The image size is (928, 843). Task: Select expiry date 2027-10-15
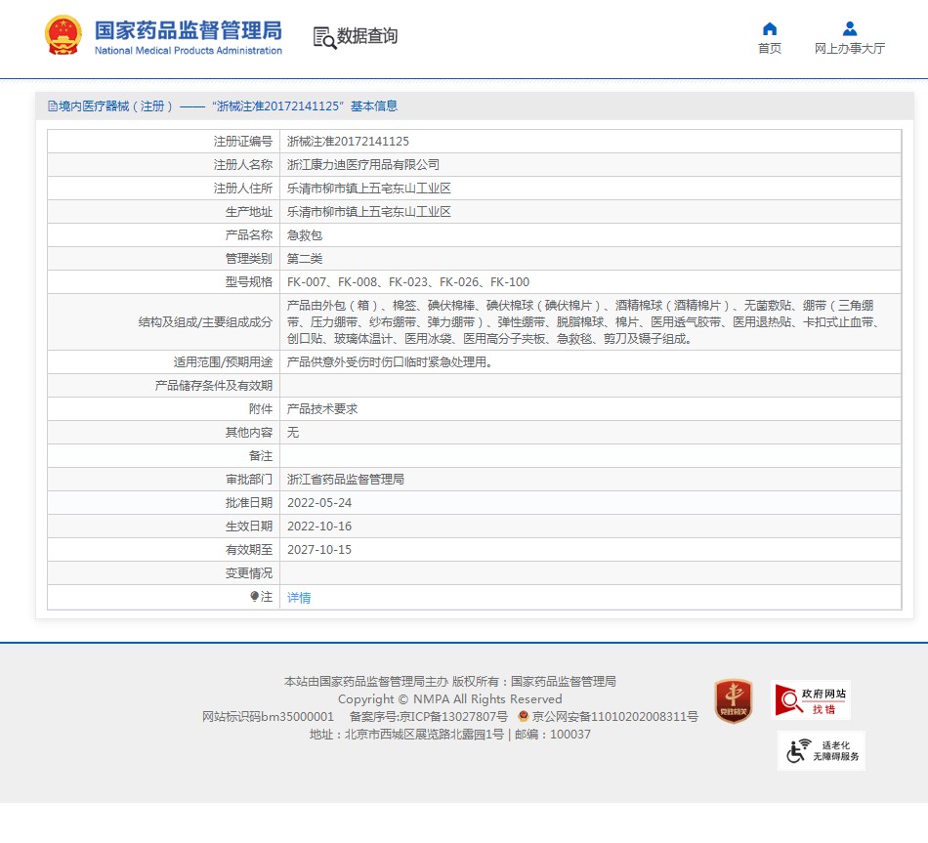pos(319,550)
